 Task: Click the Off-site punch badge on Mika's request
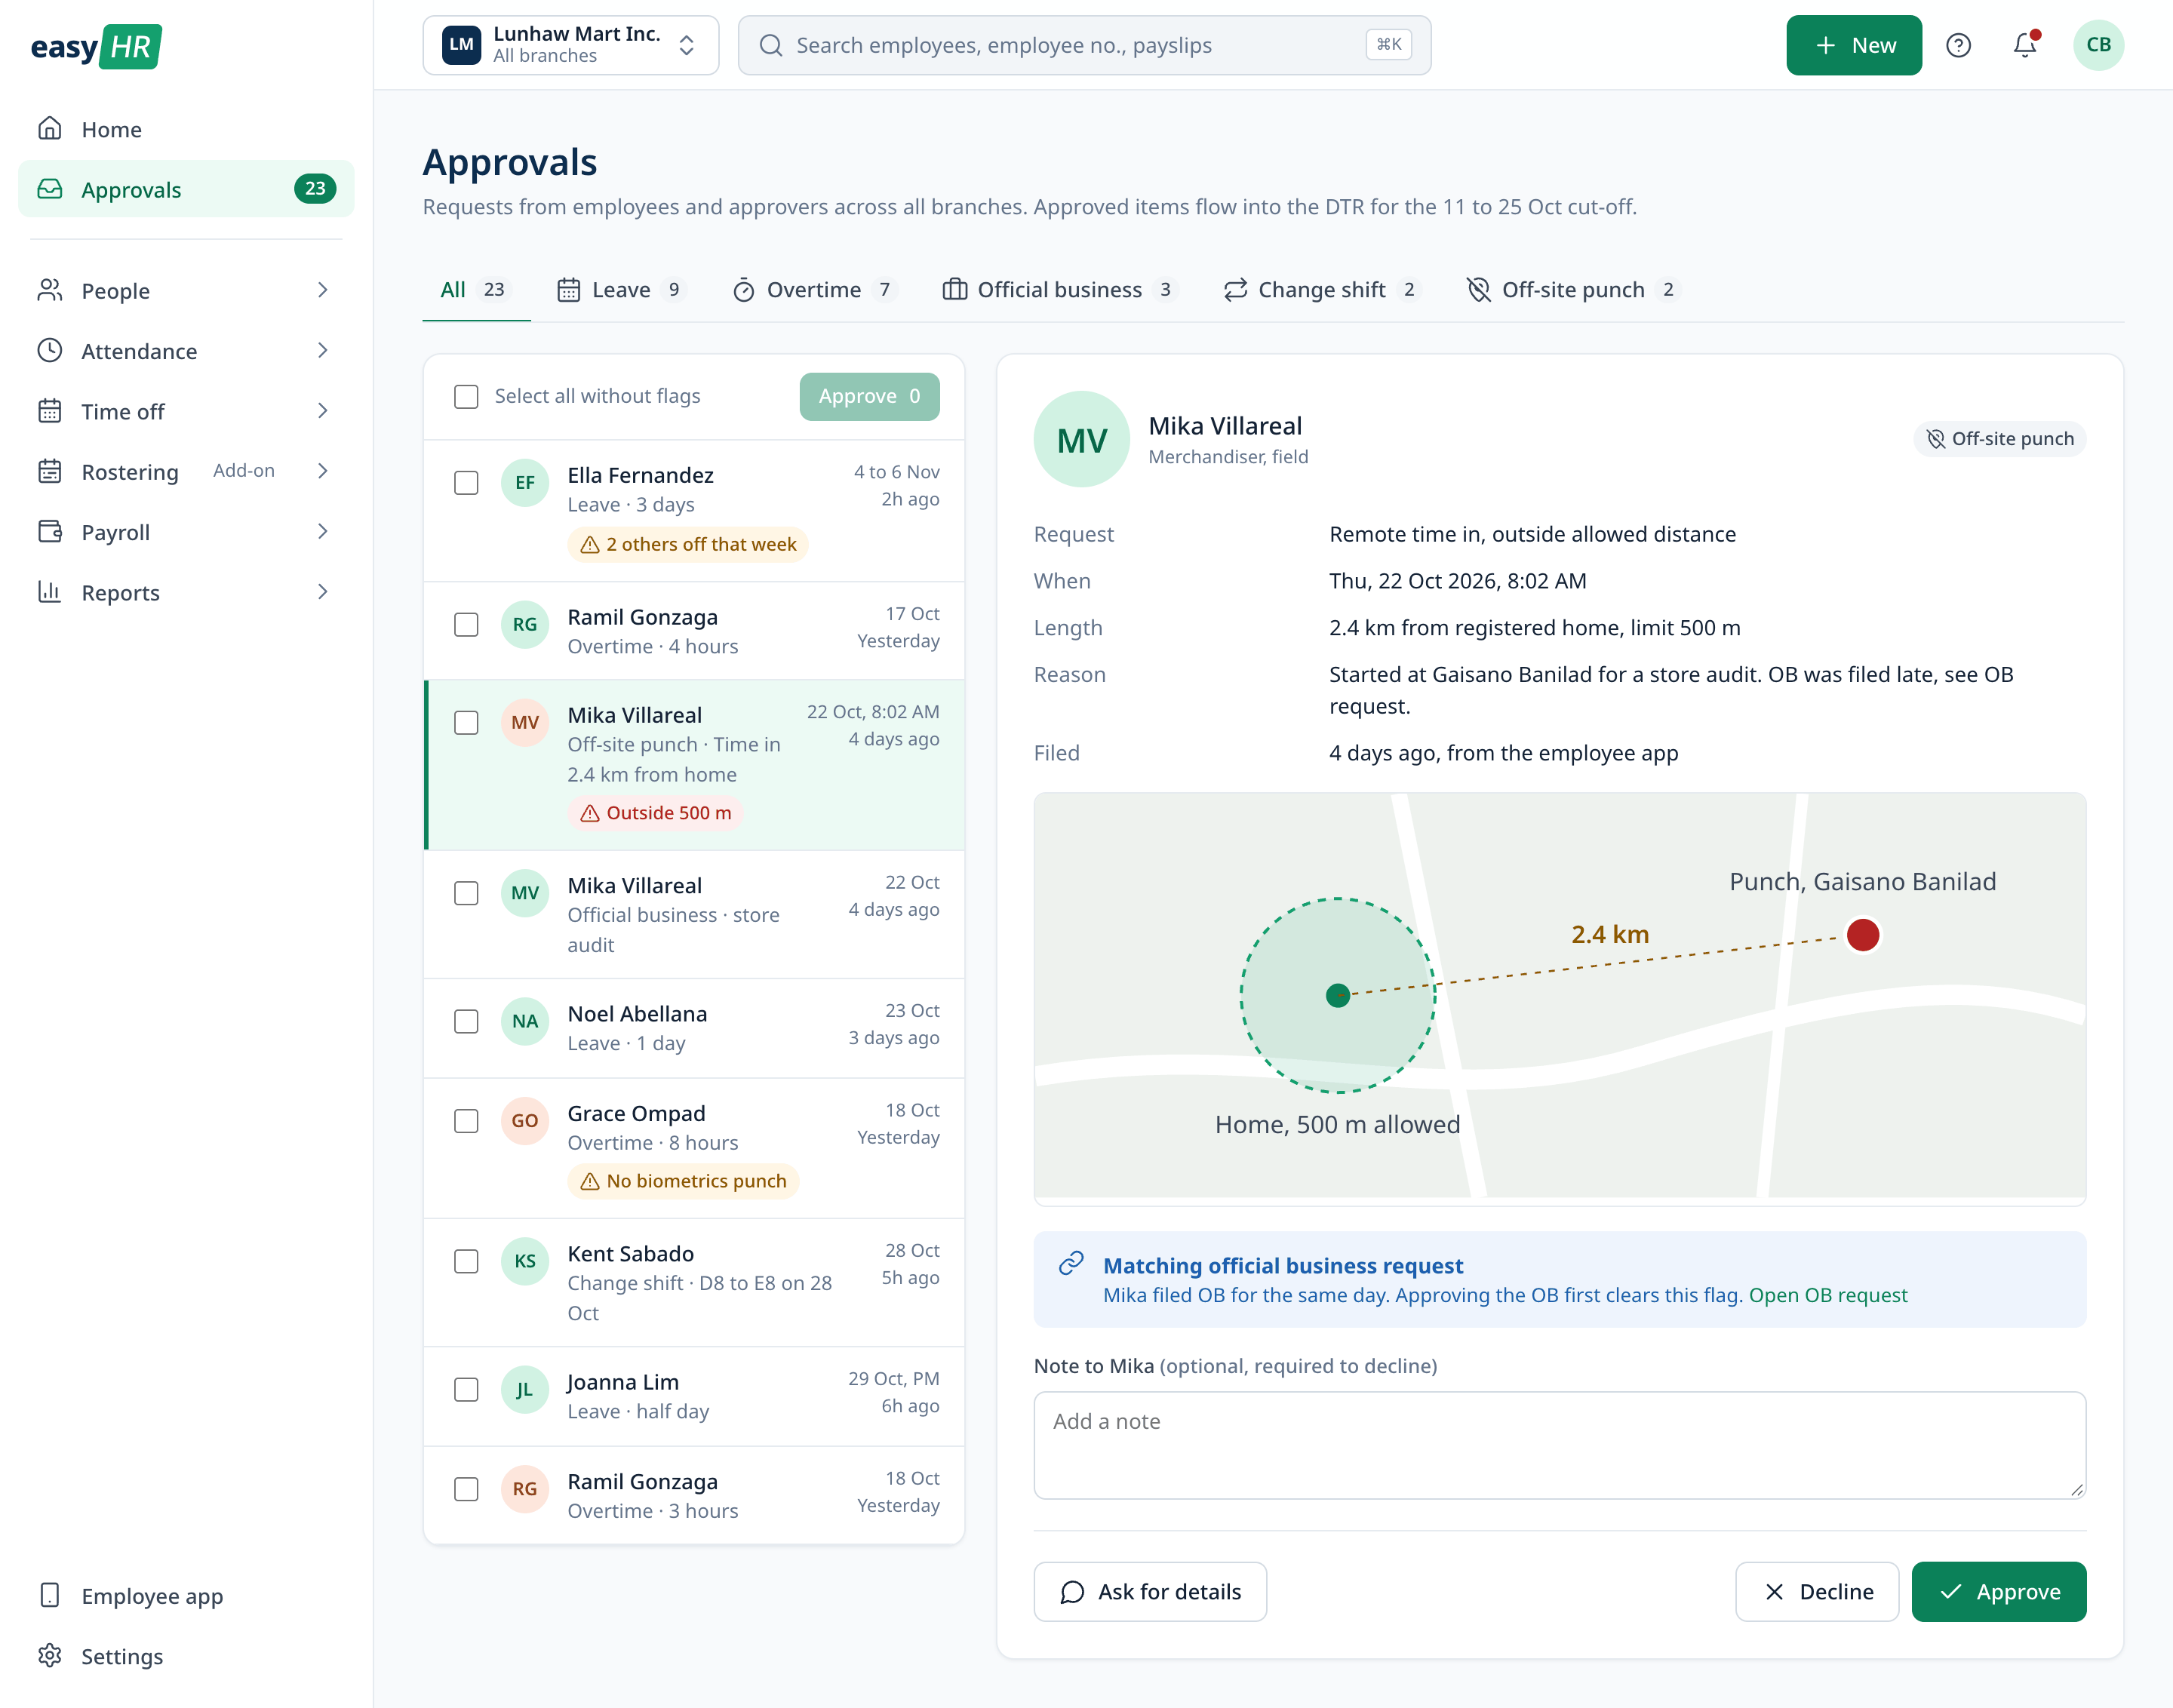click(1999, 439)
